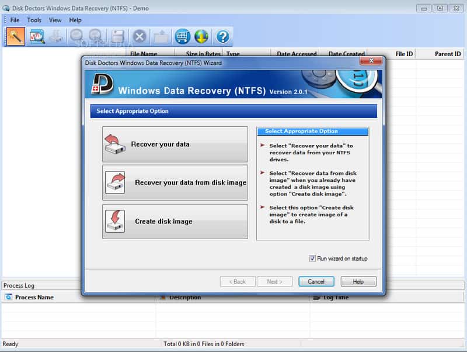
Task: Click the Date Accessed column header
Action: coord(297,54)
